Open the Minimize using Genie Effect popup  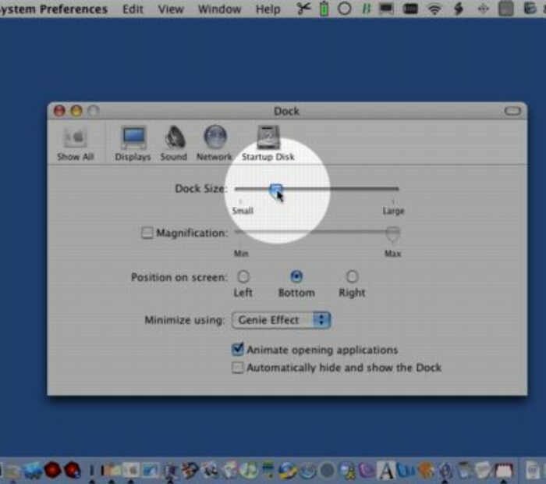click(x=281, y=320)
